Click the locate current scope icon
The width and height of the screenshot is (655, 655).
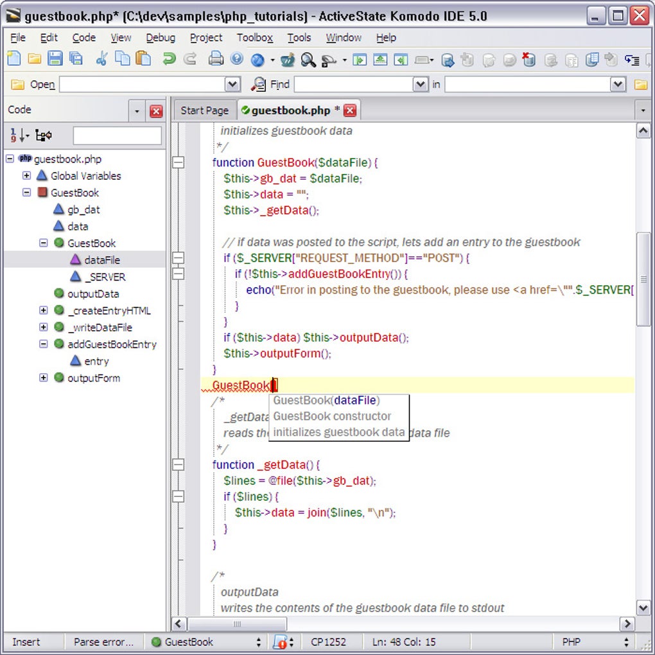44,135
